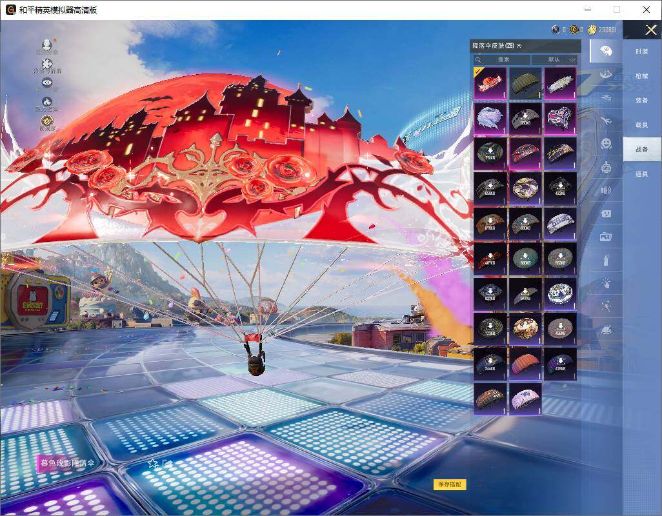The image size is (662, 516).
Task: Select the picture gallery category icon
Action: (x=606, y=237)
